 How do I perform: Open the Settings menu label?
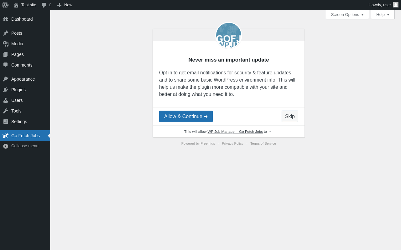click(x=19, y=122)
